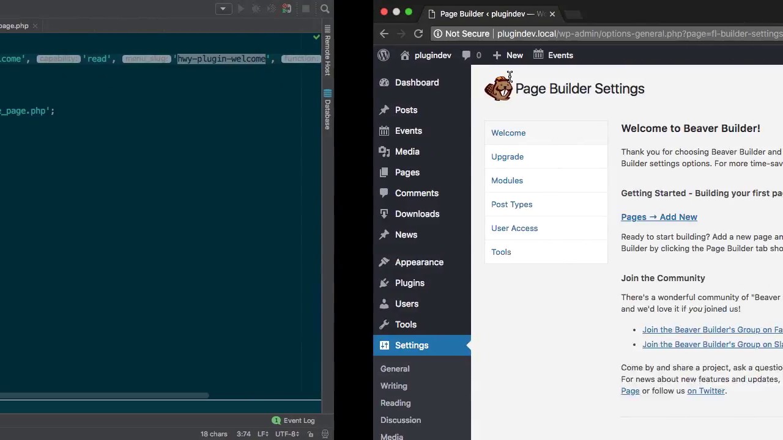Reload the browser page
Screen dimensions: 783x440
tap(418, 34)
